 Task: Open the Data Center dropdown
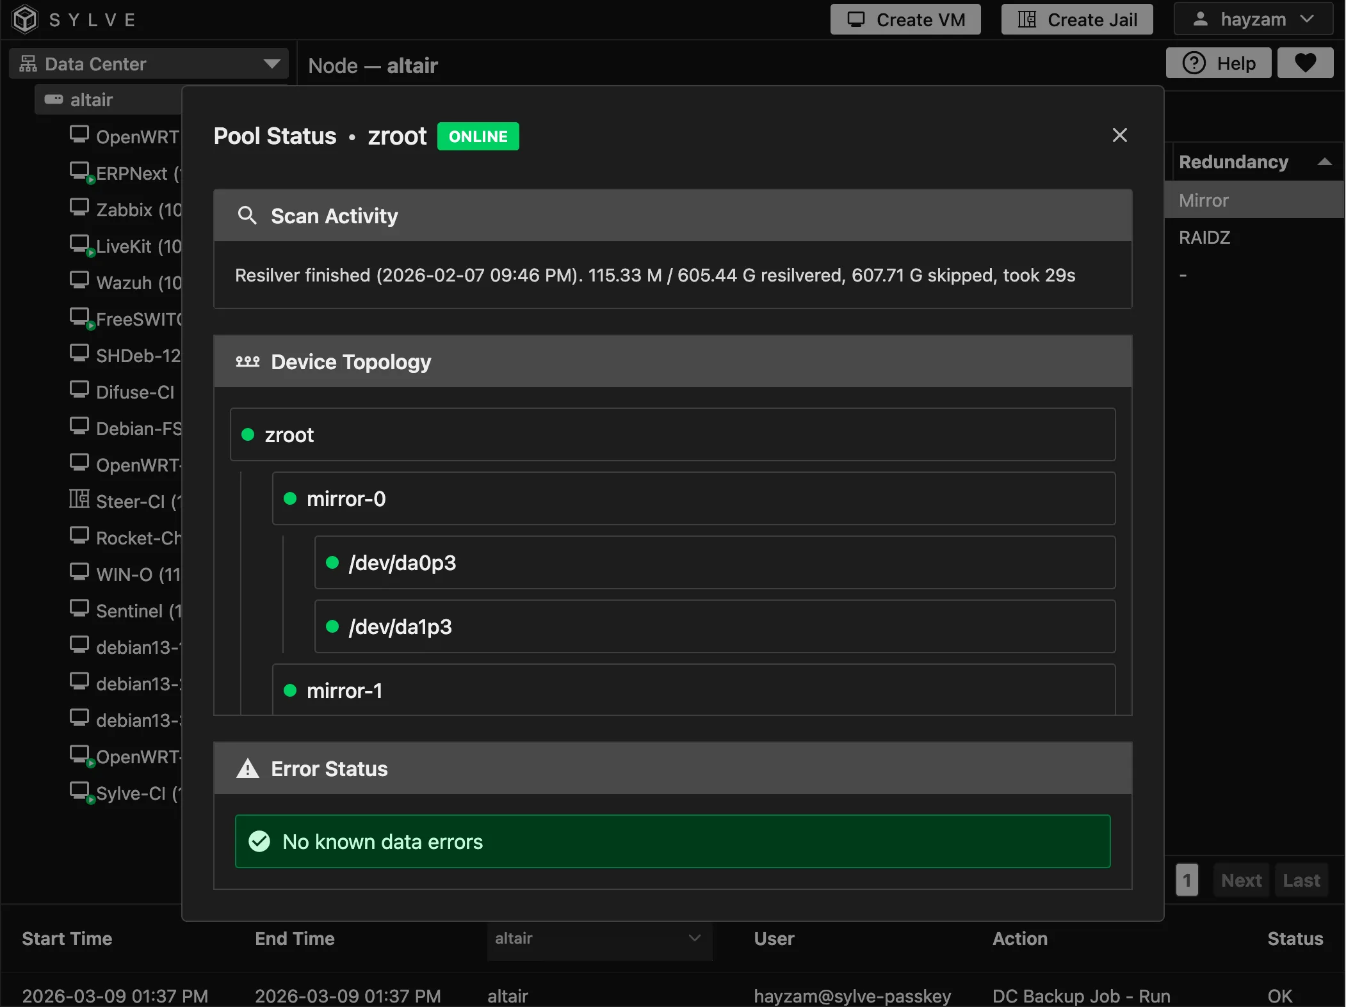(149, 63)
